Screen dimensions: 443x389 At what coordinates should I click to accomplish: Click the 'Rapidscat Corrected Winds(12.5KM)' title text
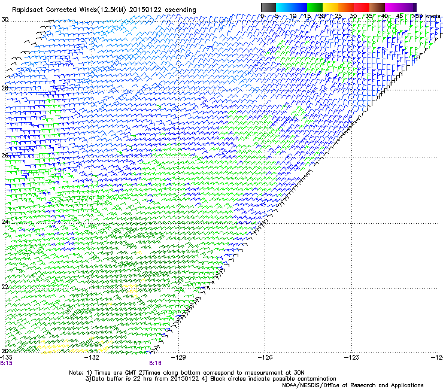point(69,10)
